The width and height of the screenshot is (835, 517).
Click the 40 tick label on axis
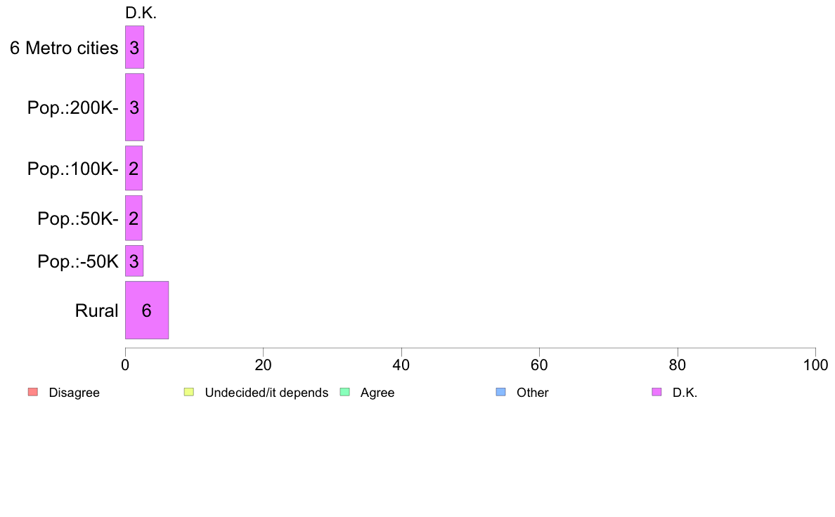[x=401, y=365]
